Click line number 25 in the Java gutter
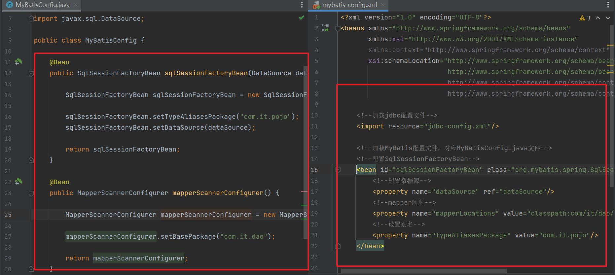Viewport: 615px width, 275px height. (x=8, y=215)
